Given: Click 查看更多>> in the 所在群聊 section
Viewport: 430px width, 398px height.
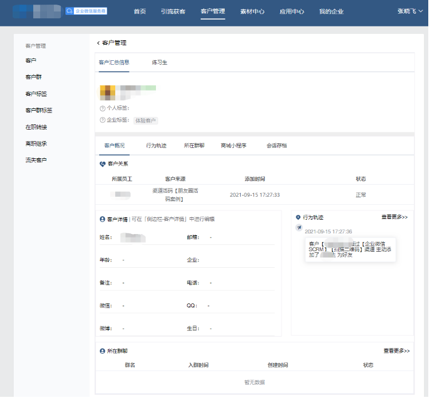Looking at the screenshot, I should [396, 350].
